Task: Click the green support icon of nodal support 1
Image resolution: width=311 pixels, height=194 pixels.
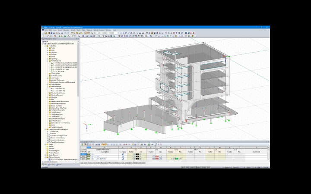Action: click(x=52, y=63)
